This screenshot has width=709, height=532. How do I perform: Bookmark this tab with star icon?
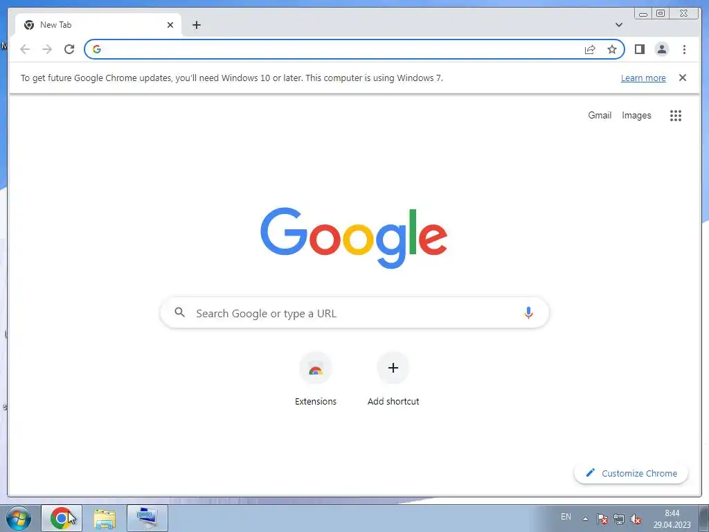[612, 49]
